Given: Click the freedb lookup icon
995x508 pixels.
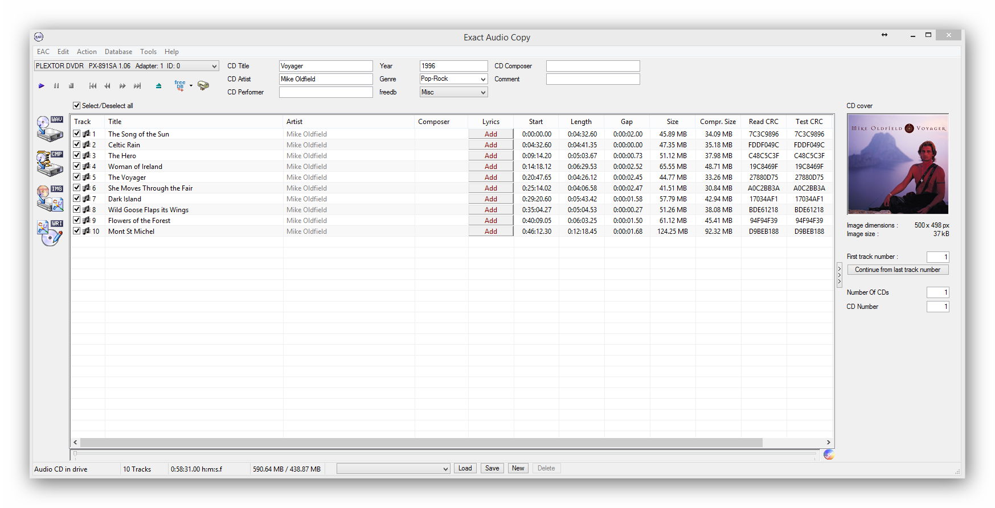Looking at the screenshot, I should point(180,86).
